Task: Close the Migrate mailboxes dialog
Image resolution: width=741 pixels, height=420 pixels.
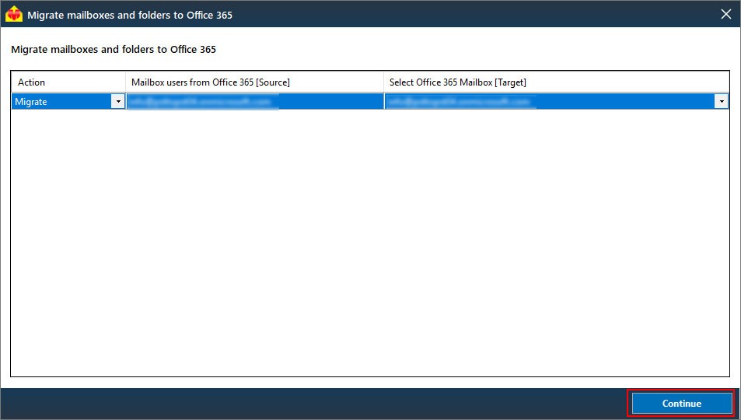Action: (726, 14)
